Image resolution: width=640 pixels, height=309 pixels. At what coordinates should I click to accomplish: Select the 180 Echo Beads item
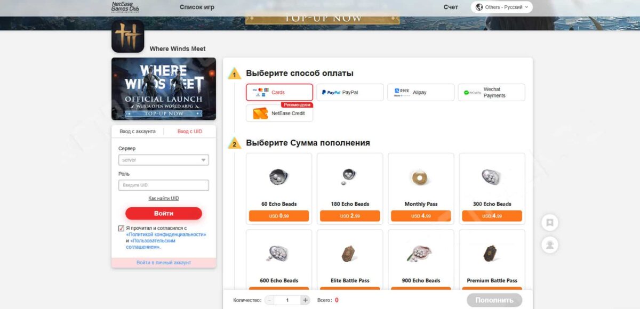[x=350, y=188]
